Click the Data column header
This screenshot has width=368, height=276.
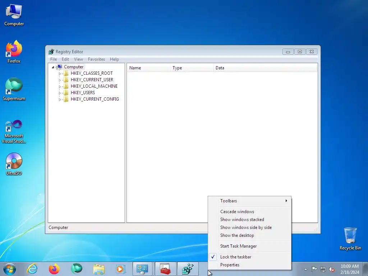(x=265, y=68)
